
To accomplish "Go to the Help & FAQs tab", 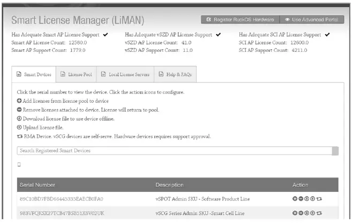I will click(x=175, y=74).
